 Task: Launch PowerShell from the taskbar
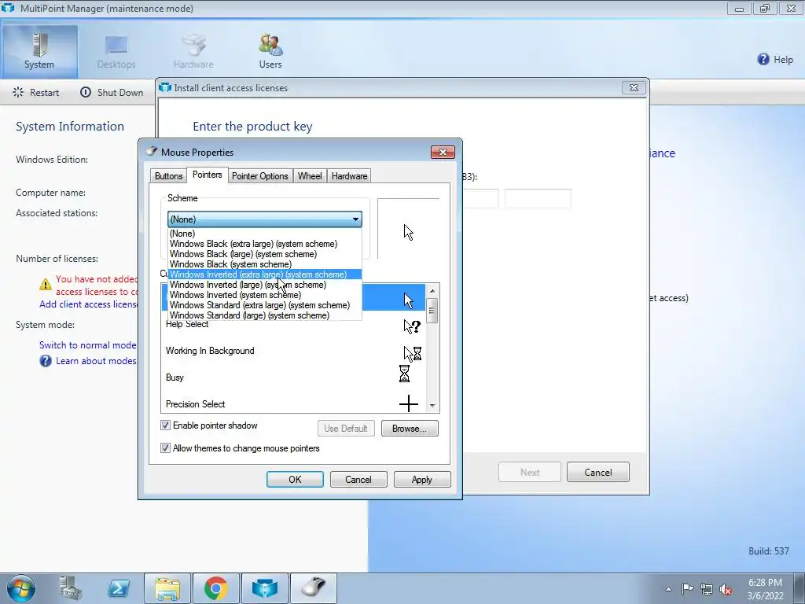point(118,588)
